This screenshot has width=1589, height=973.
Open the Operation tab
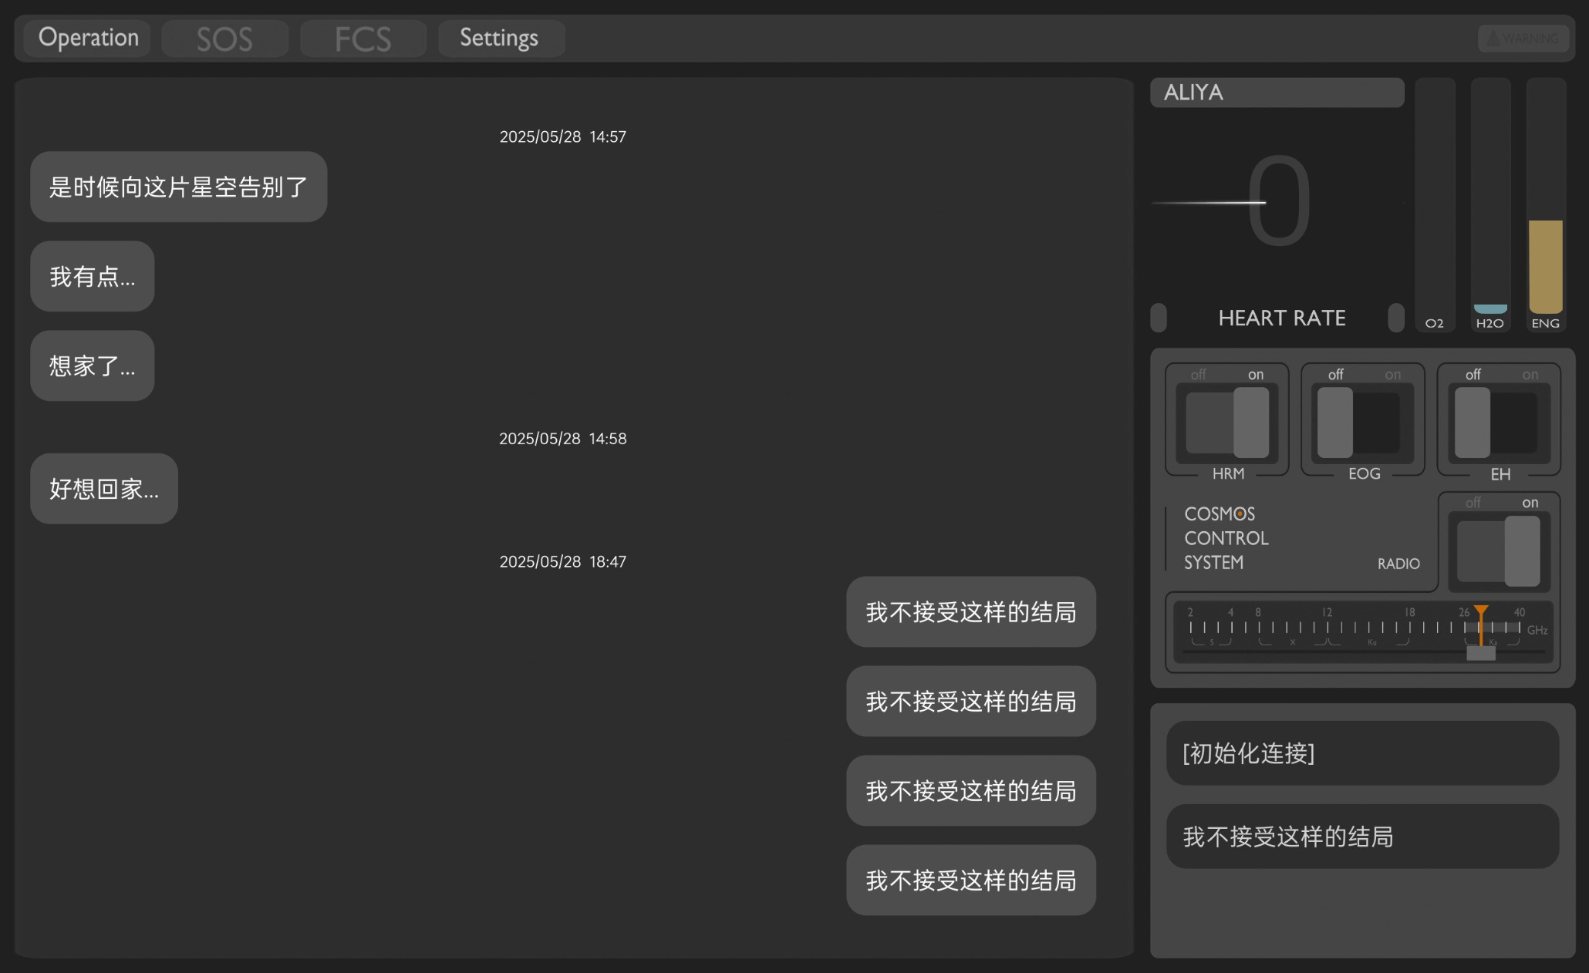coord(88,38)
